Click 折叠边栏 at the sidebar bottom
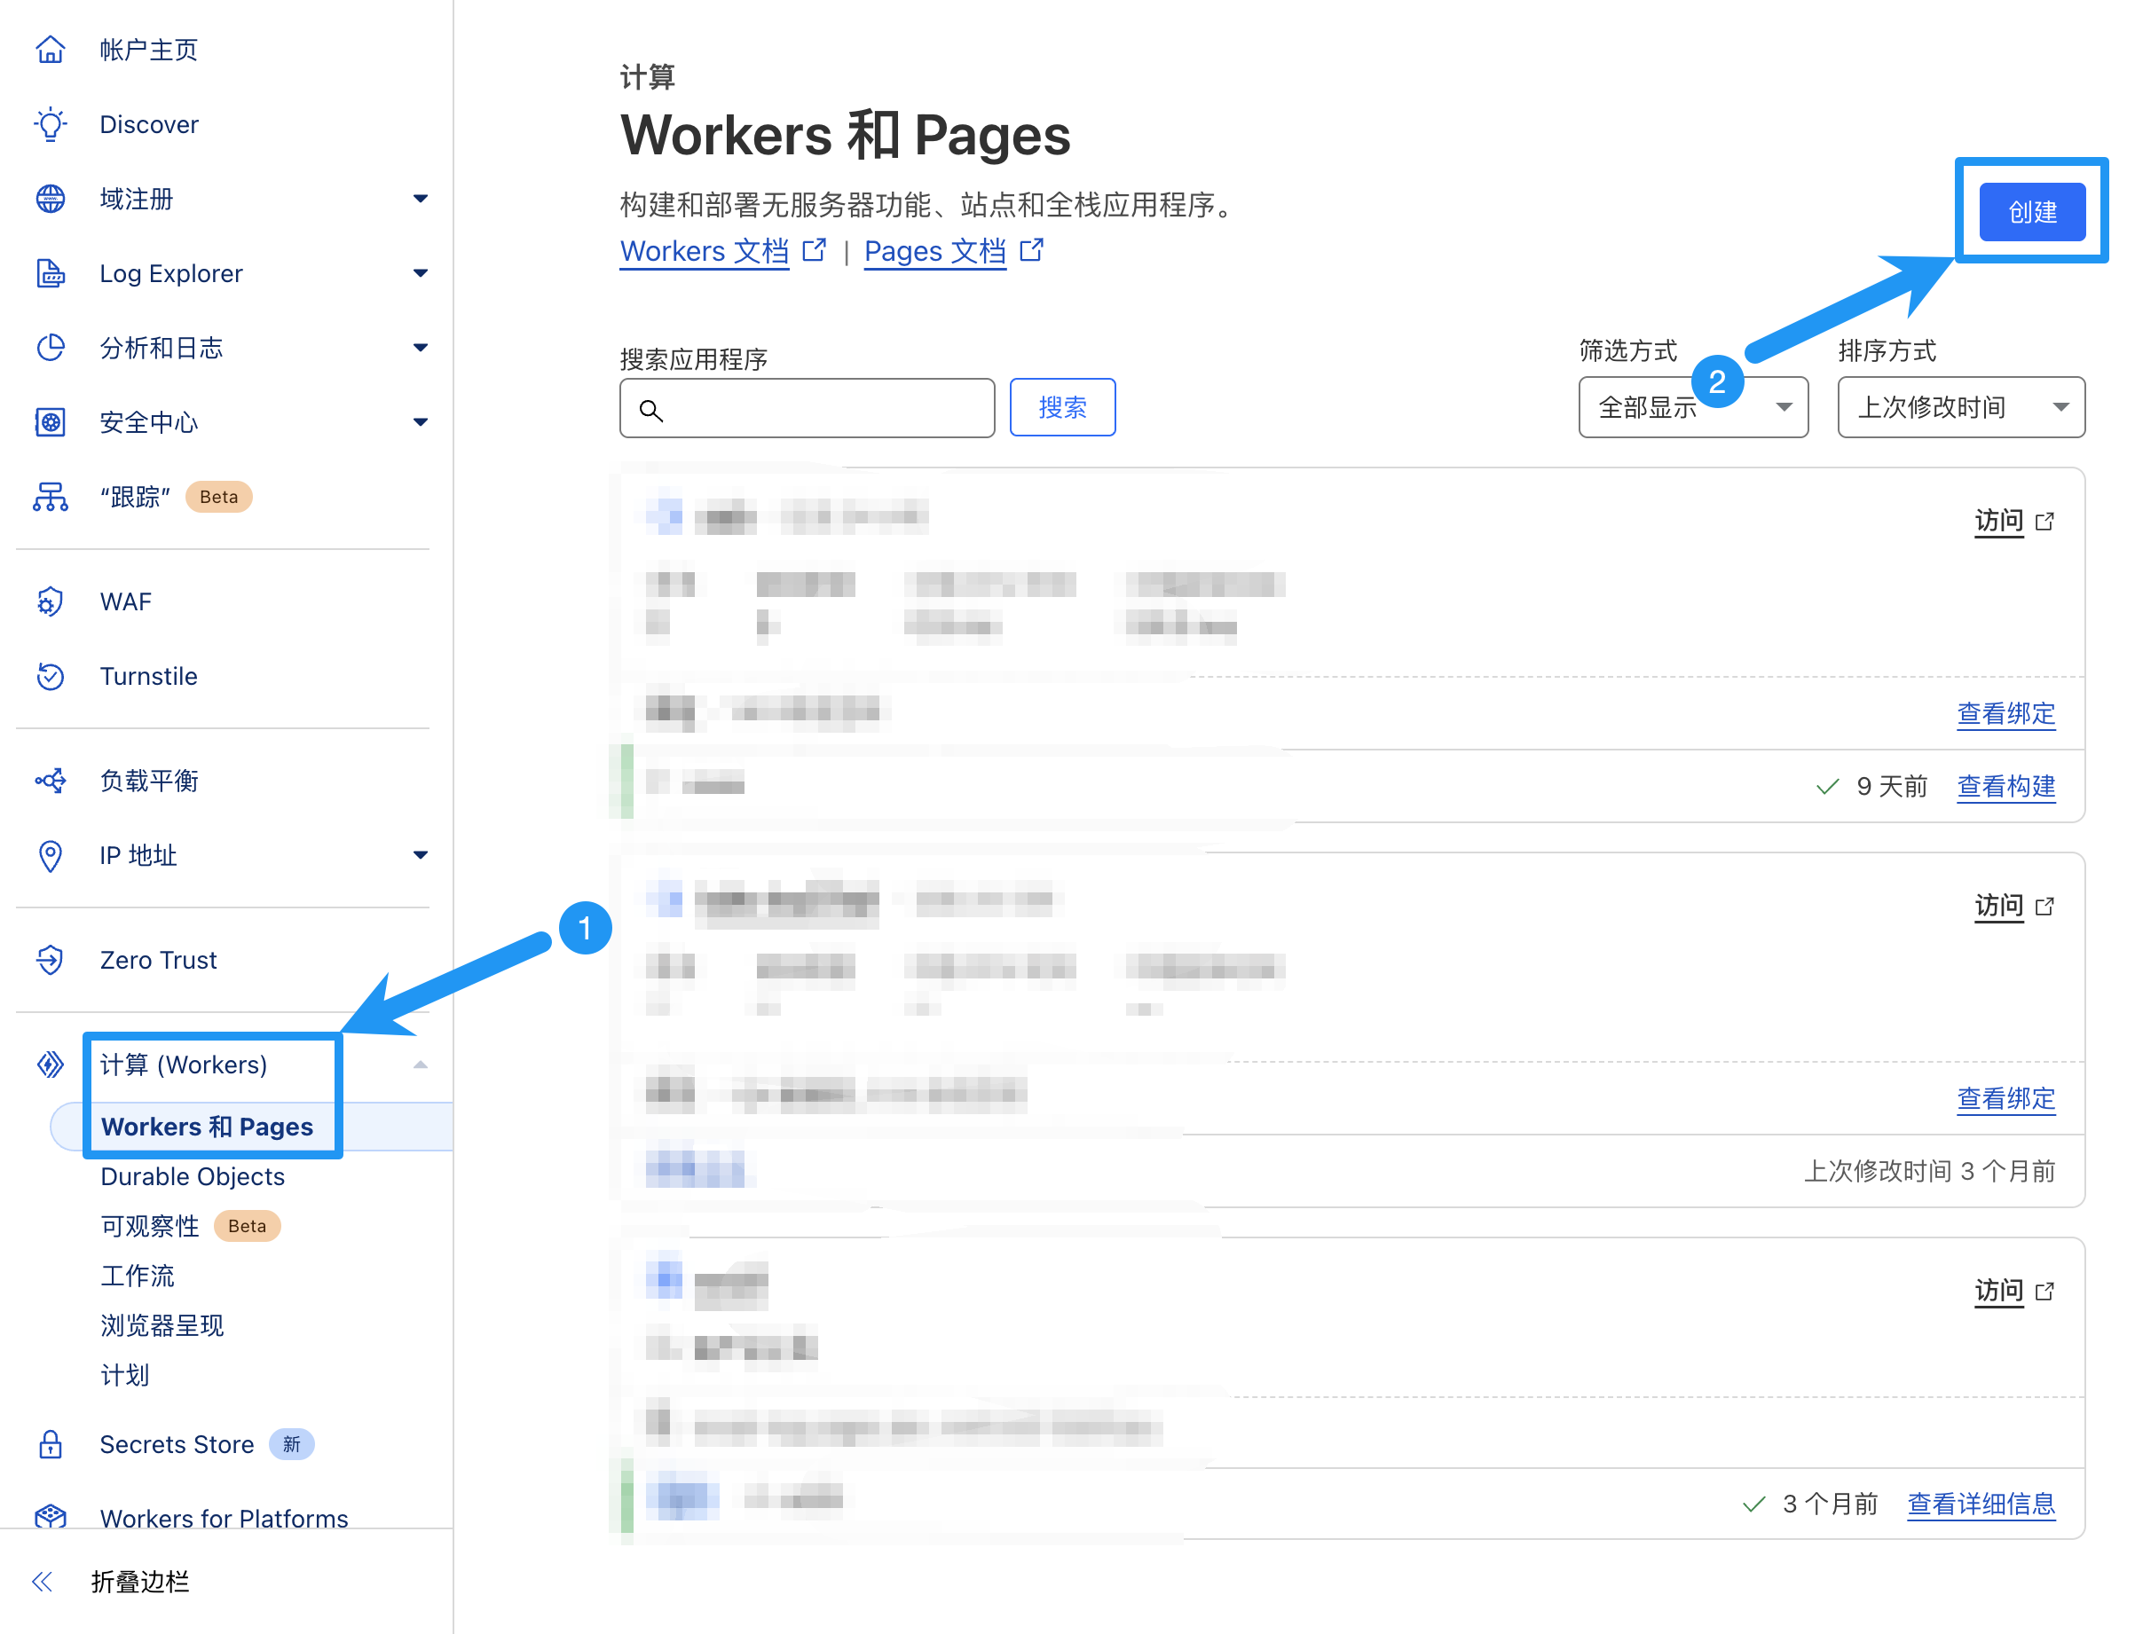2135x1634 pixels. (140, 1582)
